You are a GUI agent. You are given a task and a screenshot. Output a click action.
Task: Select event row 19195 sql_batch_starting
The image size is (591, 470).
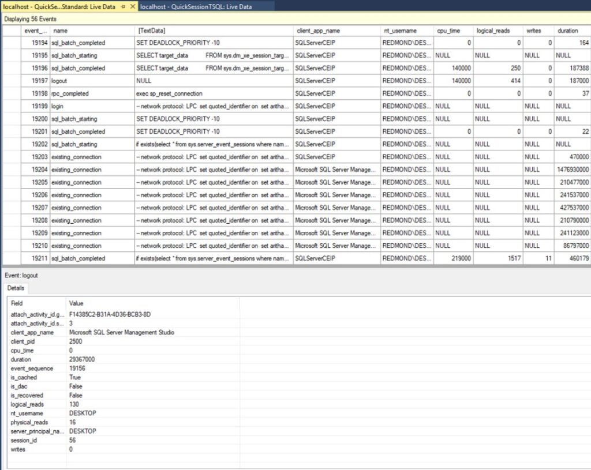pyautogui.click(x=297, y=55)
